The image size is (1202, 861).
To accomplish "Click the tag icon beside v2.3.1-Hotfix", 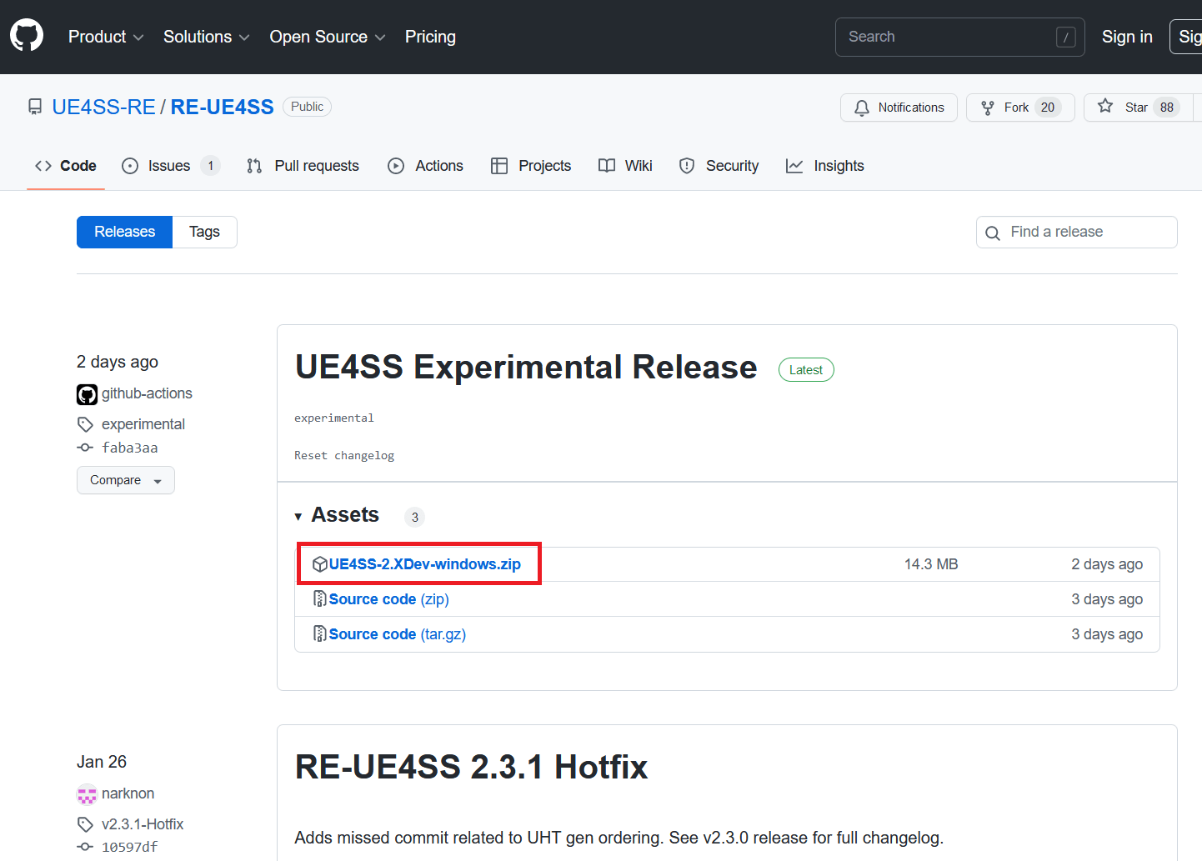I will coord(85,824).
